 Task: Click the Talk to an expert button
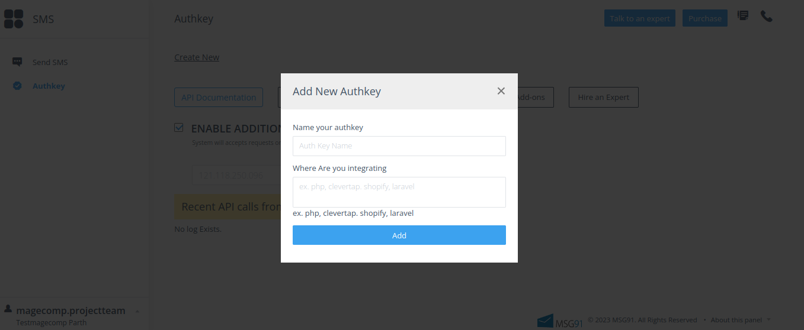(639, 18)
